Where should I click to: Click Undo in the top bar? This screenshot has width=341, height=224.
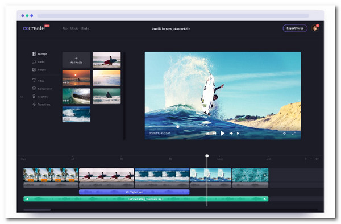point(74,28)
